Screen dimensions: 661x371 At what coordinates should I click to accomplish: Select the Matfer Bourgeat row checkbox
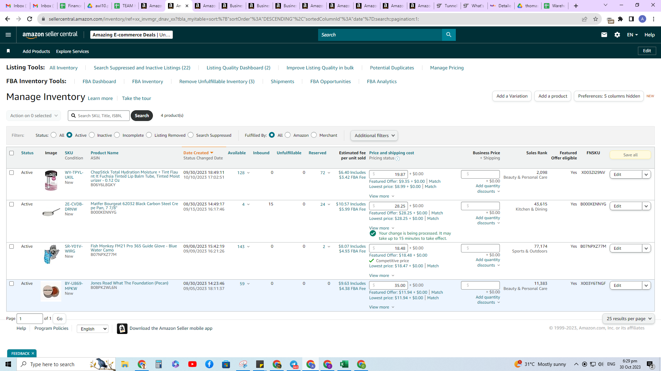point(12,204)
